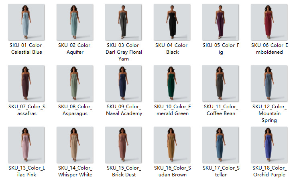Pick the Naval Academy dress thumbnail
Viewport: 297px width, 180px height.
point(123,83)
